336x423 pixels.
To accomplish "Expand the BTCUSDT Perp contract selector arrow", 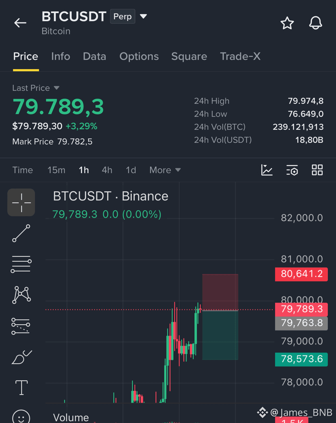I will click(x=143, y=16).
